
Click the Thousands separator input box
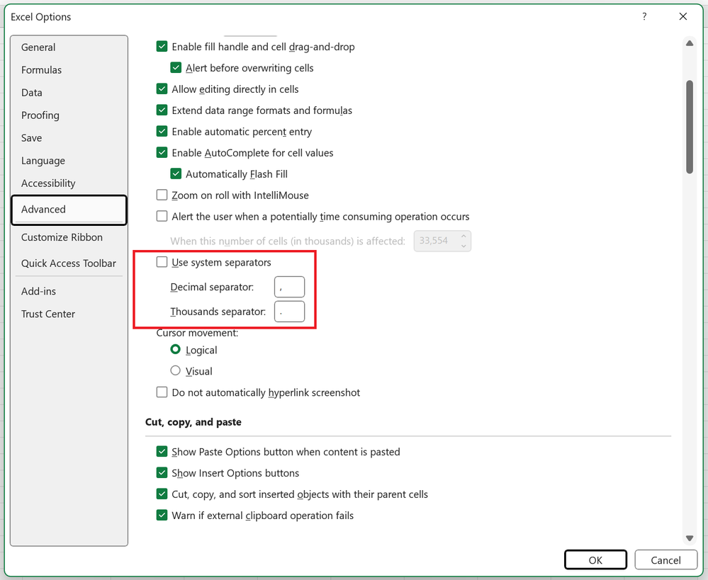point(289,312)
